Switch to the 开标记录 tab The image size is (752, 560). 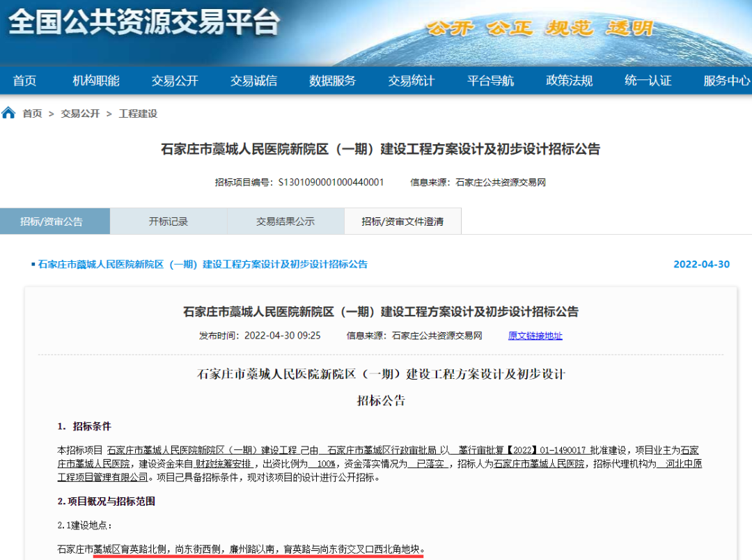coord(169,221)
